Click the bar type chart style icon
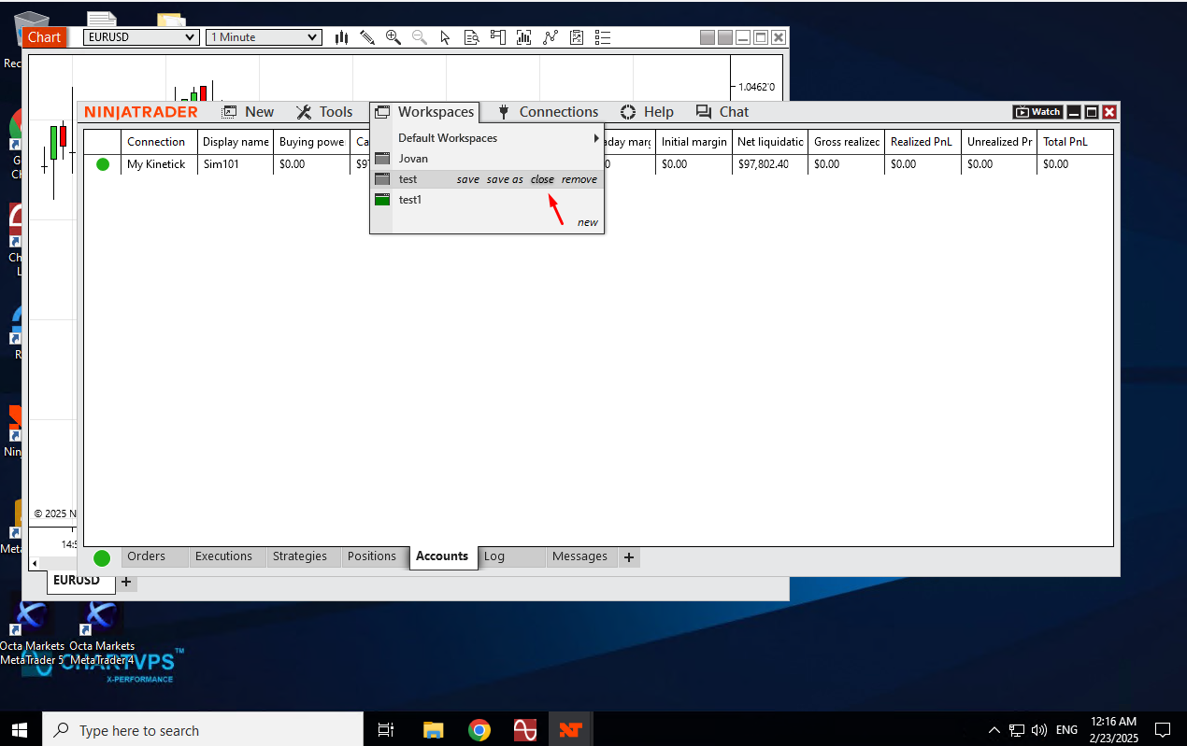The image size is (1187, 746). [x=342, y=37]
